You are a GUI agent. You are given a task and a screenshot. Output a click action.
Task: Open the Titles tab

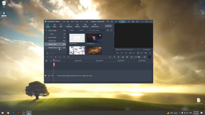61,26
